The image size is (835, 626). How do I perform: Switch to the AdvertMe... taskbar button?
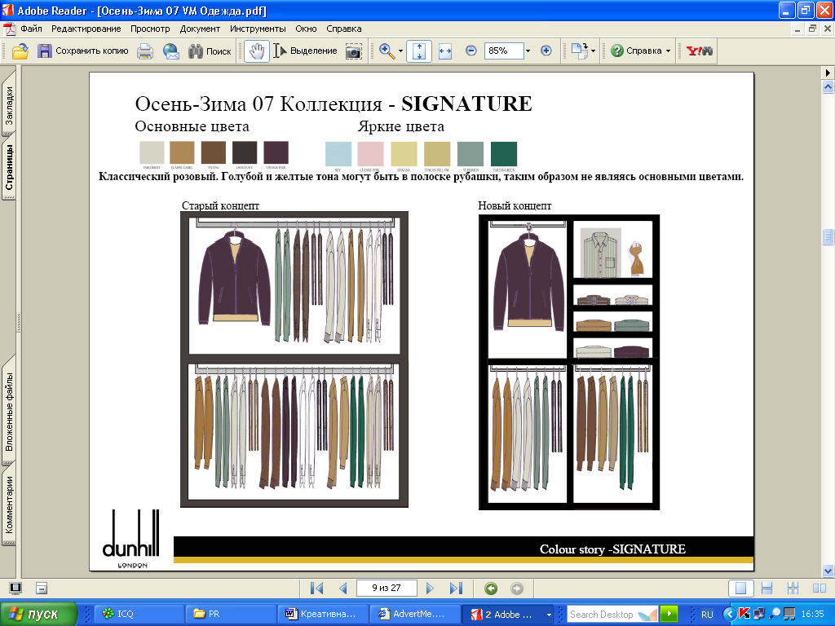pos(416,614)
